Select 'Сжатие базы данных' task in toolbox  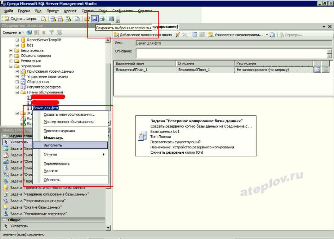pyautogui.click(x=36, y=207)
